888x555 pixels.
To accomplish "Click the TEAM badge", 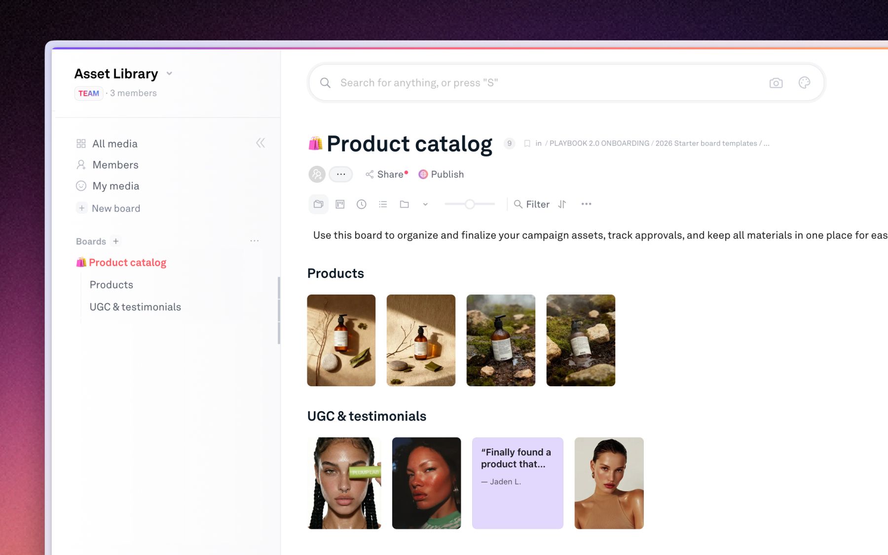I will click(89, 93).
